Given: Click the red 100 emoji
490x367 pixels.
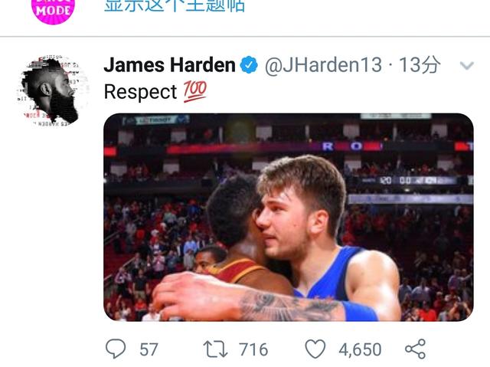Looking at the screenshot, I should click(x=194, y=92).
